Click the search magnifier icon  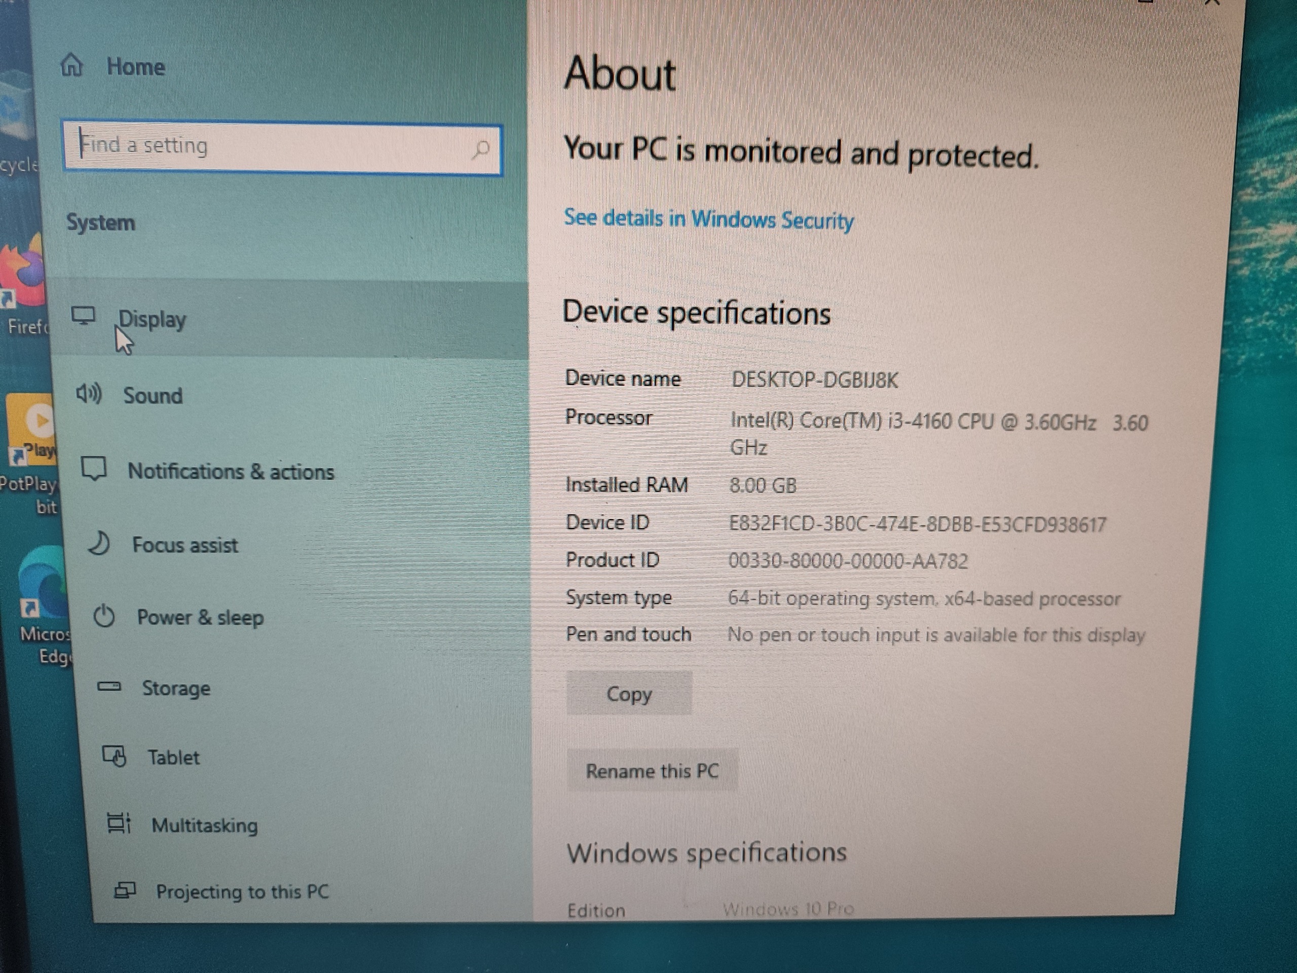pos(481,149)
